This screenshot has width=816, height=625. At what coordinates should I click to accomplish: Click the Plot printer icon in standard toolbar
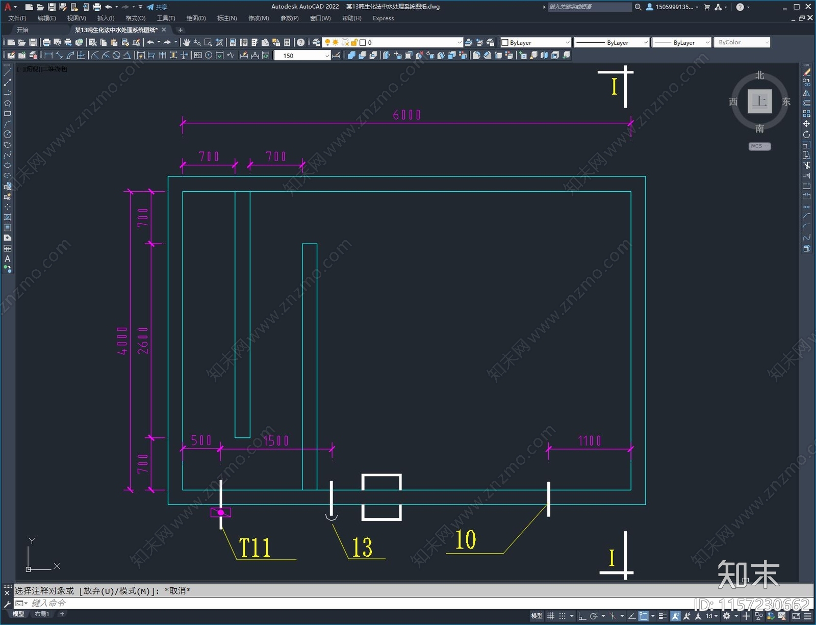tap(46, 42)
